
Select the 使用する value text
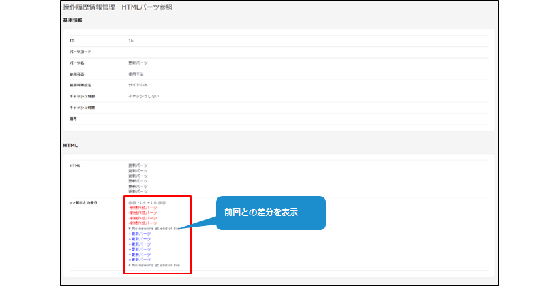[138, 74]
